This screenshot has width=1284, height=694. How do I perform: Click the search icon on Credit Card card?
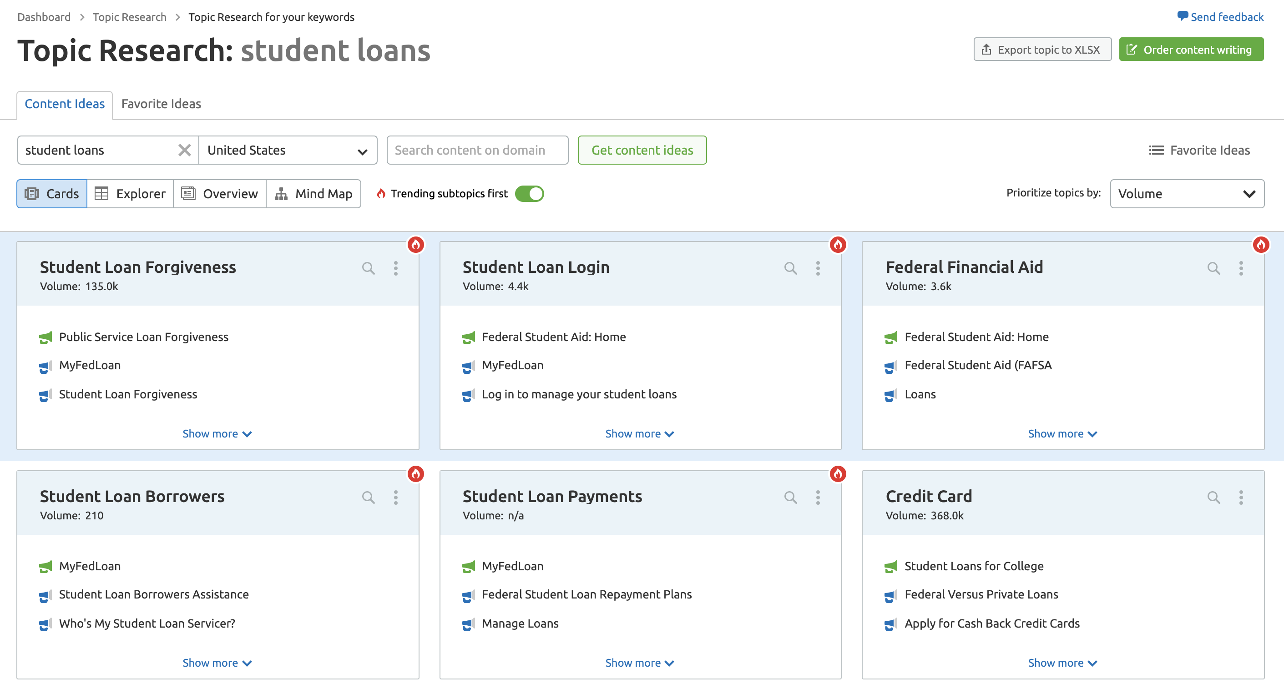tap(1214, 498)
